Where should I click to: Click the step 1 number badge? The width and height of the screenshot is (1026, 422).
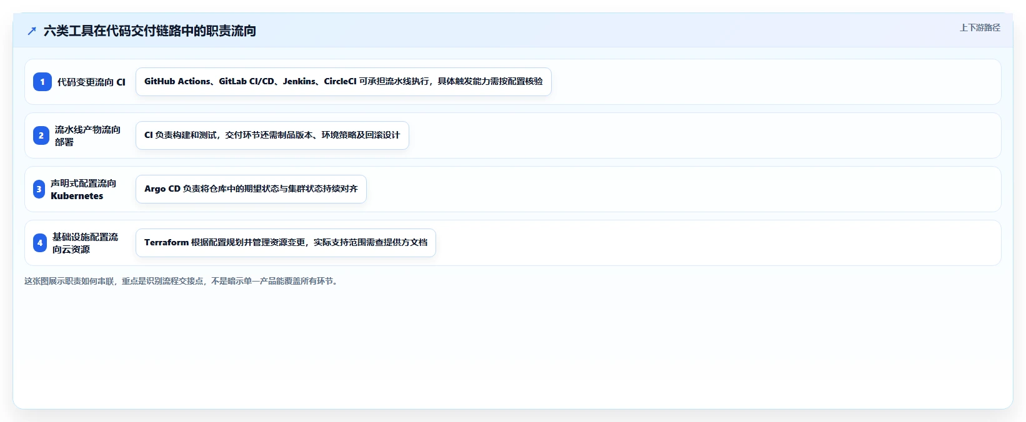coord(42,82)
